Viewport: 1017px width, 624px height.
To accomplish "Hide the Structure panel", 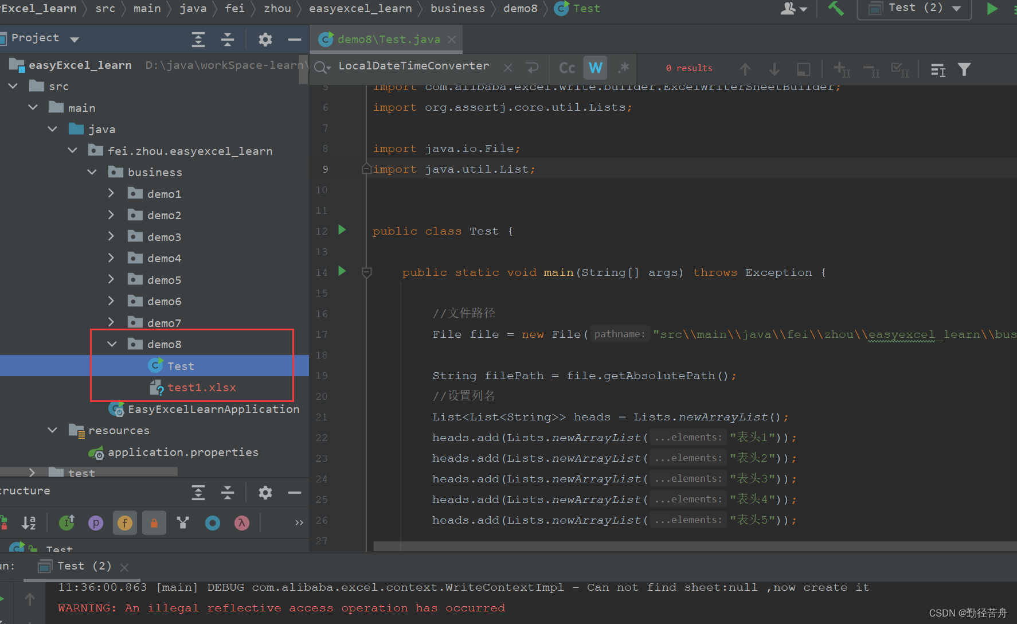I will click(295, 492).
